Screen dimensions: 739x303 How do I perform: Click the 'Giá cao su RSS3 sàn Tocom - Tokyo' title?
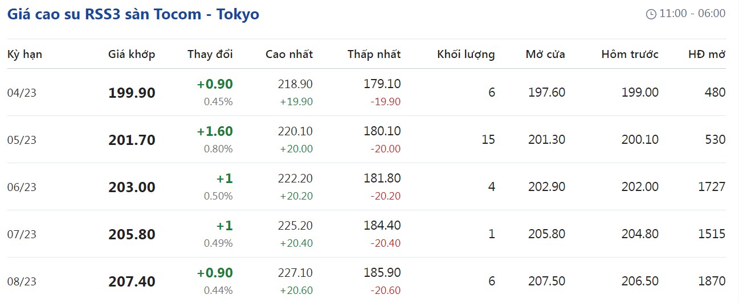coord(133,14)
